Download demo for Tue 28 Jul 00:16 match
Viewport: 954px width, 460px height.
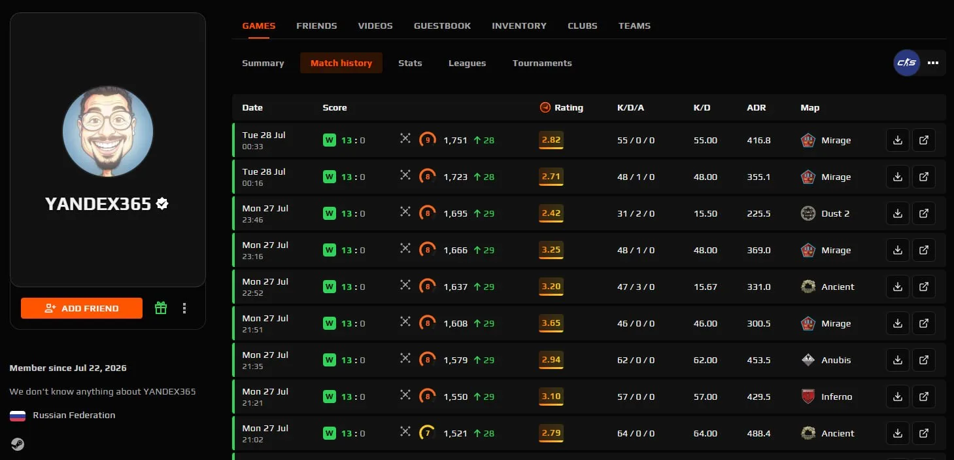898,177
